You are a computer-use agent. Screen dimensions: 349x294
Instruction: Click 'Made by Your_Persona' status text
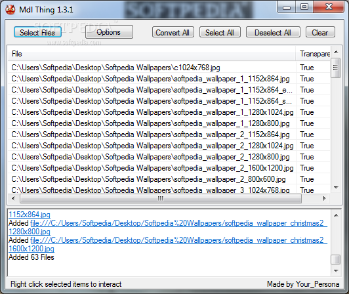click(x=303, y=284)
